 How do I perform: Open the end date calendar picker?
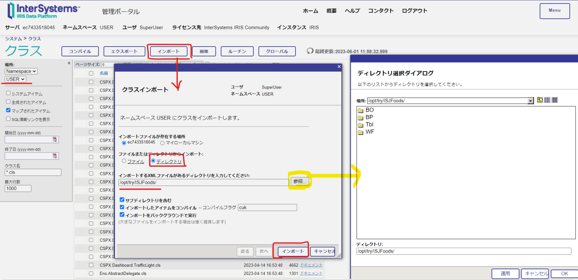[x=55, y=156]
